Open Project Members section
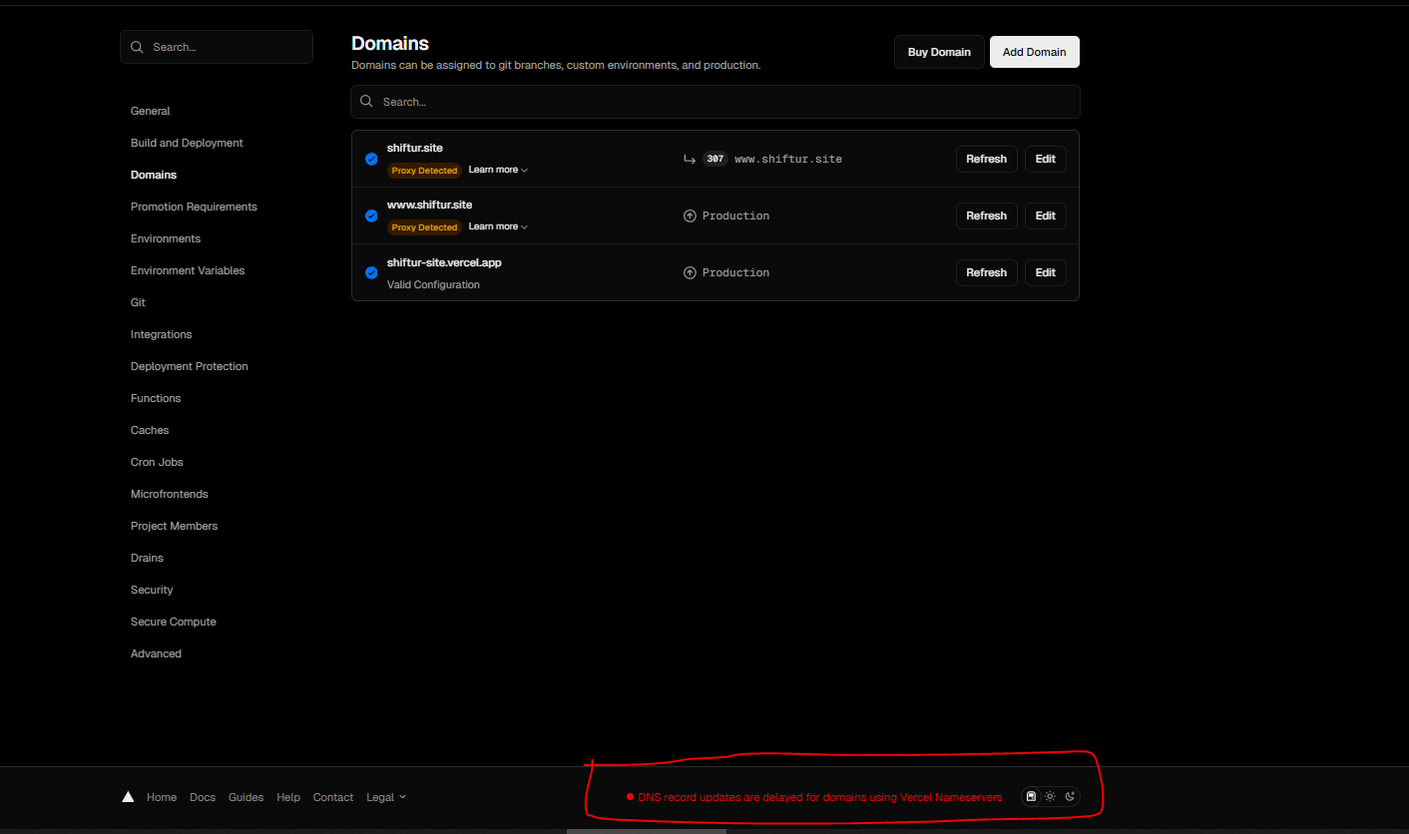This screenshot has height=834, width=1409. (174, 526)
